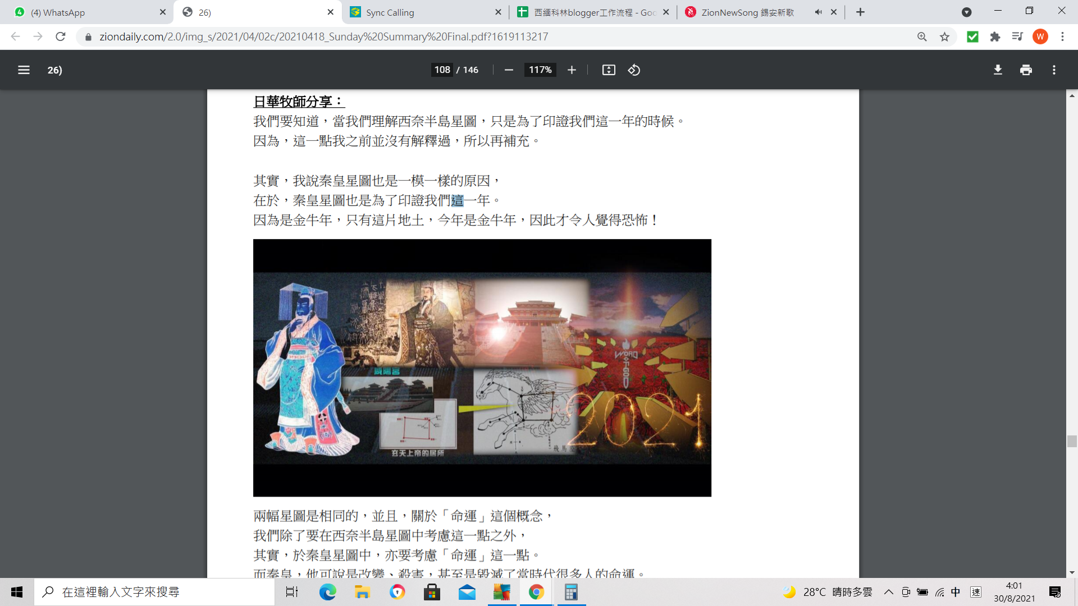Go forward in browser history
1078x606 pixels.
tap(38, 36)
